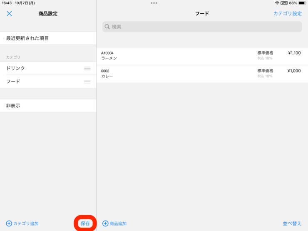The height and width of the screenshot is (231, 308).
Task: Save changes with 保存 button
Action: (85, 224)
